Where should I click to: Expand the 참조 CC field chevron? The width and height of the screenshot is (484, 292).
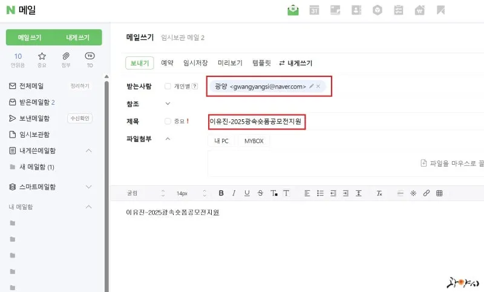click(x=168, y=104)
